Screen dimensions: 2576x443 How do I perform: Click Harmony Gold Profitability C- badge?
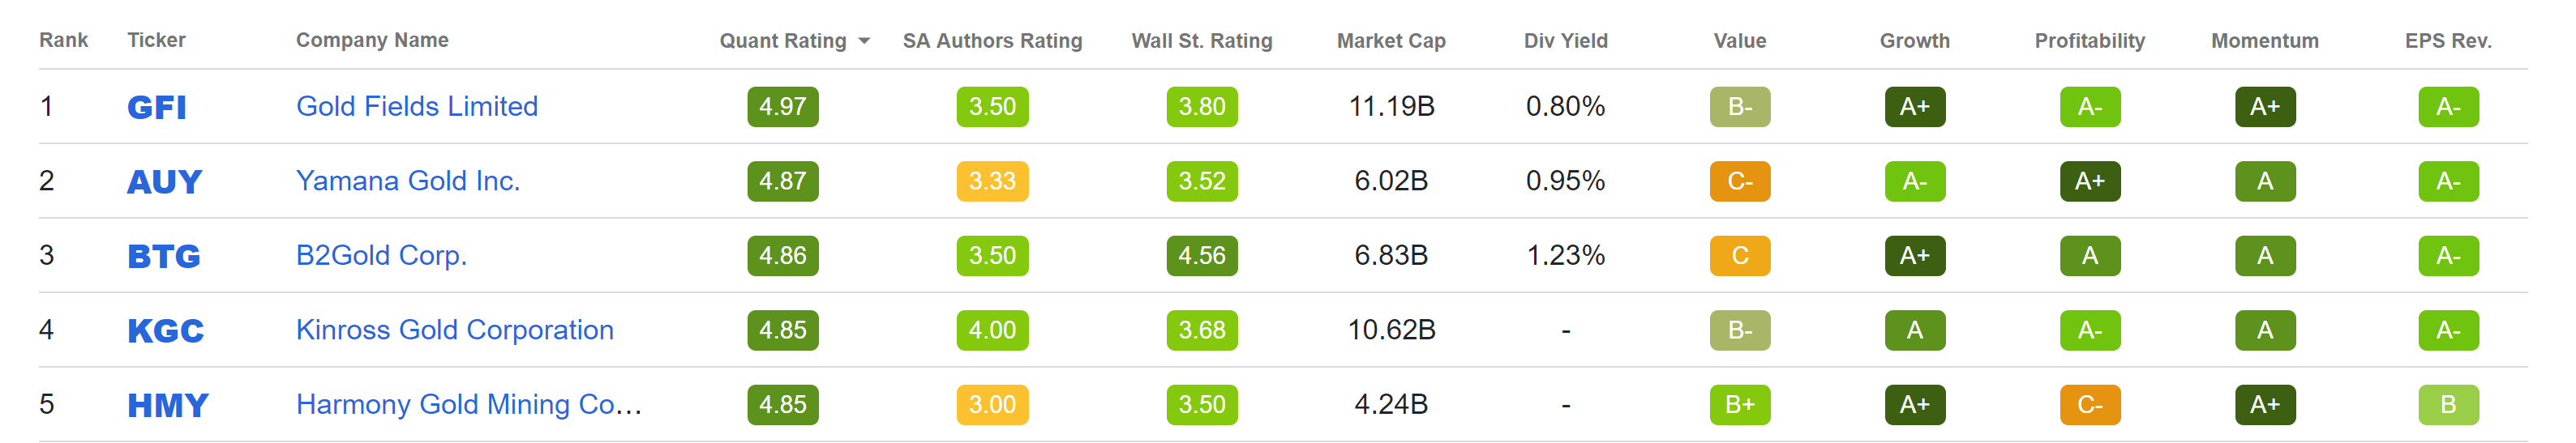[x=2089, y=405]
